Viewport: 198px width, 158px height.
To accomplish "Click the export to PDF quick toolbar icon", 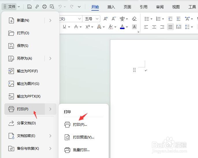I will tap(37, 7).
